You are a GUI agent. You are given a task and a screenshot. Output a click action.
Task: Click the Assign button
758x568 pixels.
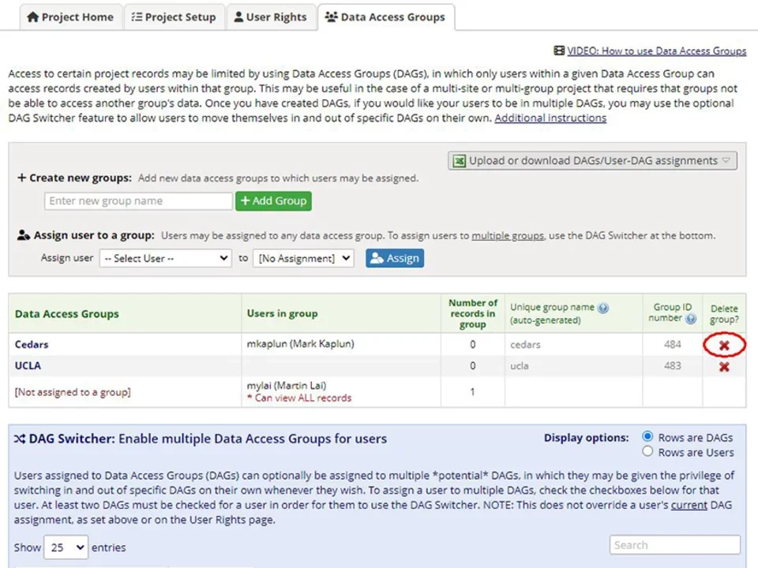pos(394,258)
